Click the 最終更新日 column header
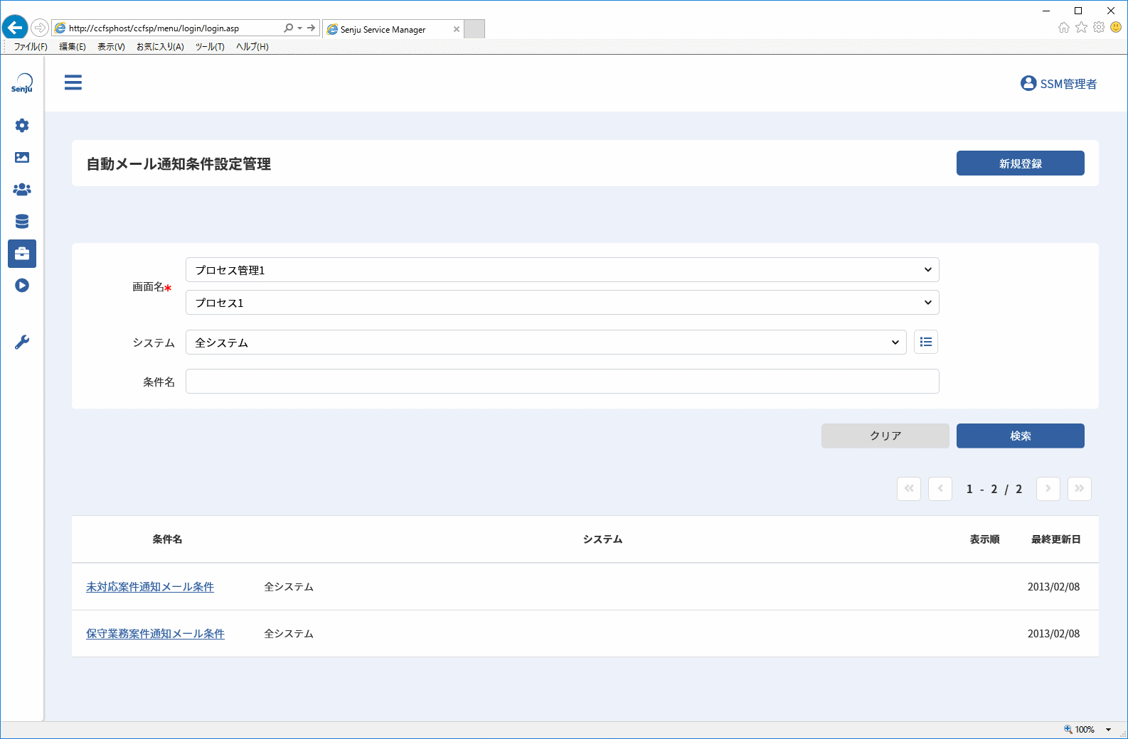Viewport: 1128px width, 739px height. (x=1056, y=539)
